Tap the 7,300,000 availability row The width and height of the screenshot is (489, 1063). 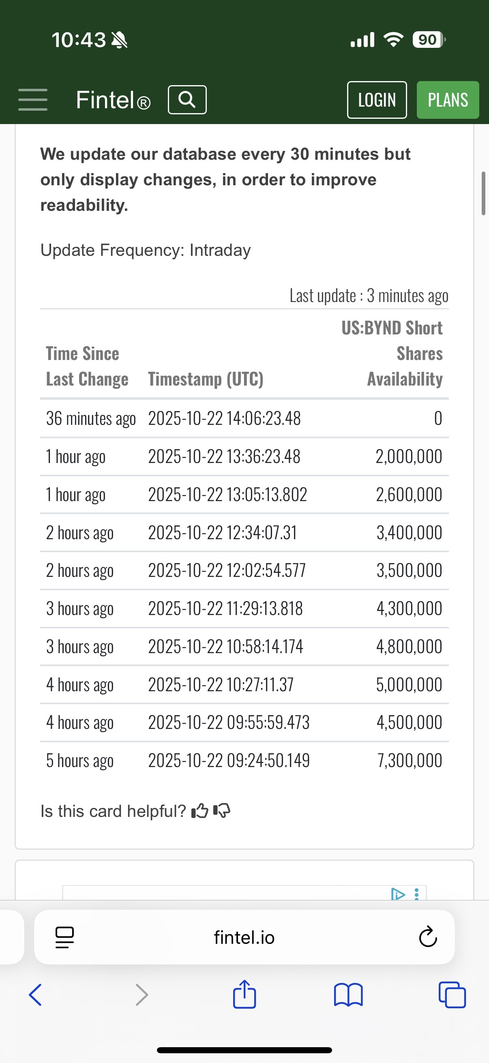(244, 760)
